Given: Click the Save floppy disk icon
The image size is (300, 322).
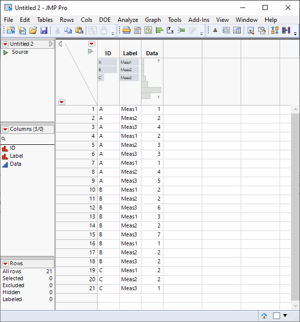Looking at the screenshot, I should tap(44, 30).
